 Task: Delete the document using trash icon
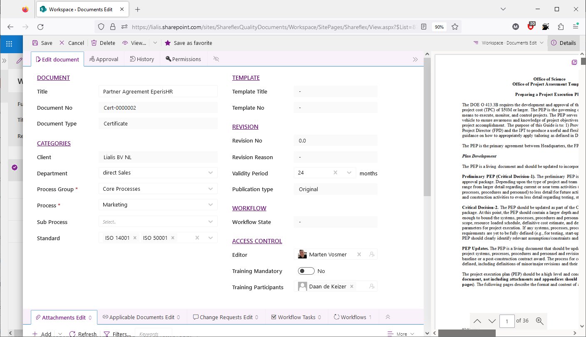103,43
